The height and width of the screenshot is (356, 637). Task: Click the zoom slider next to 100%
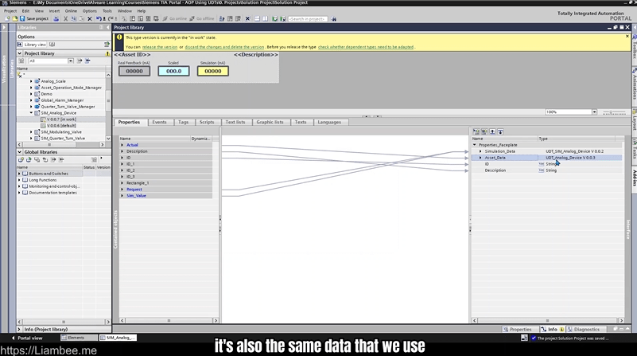click(x=612, y=112)
